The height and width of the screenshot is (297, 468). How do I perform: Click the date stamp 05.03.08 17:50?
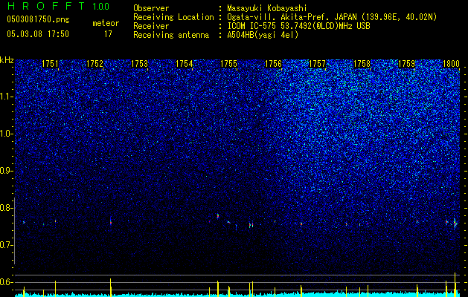coord(38,34)
